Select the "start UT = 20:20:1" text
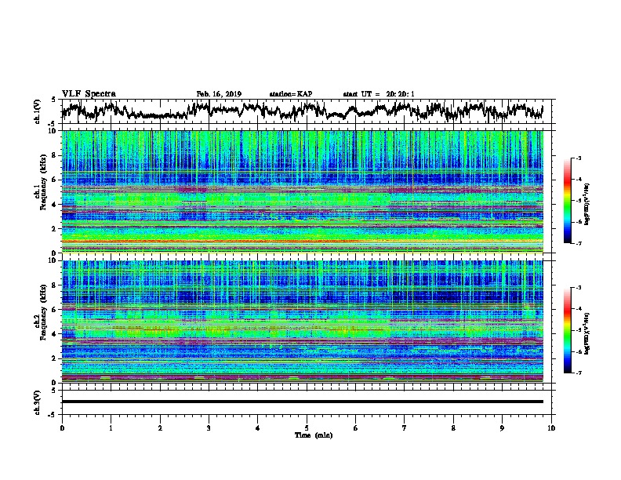The width and height of the screenshot is (621, 480). pos(379,94)
